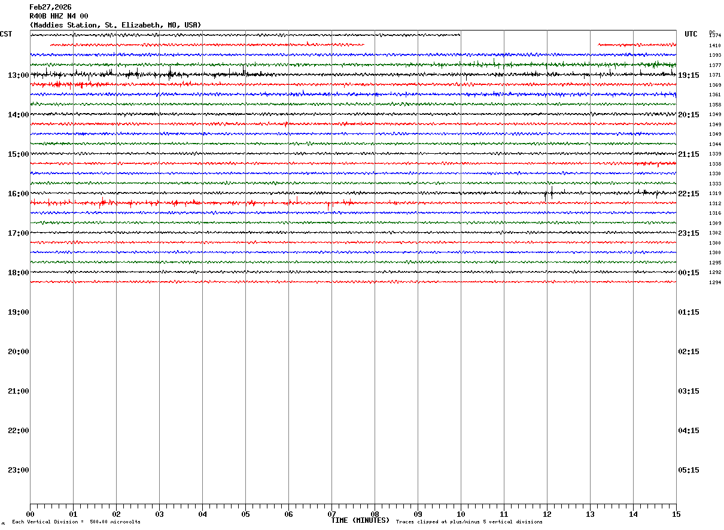Click minute tick label 13
The width and height of the screenshot is (724, 530).
pyautogui.click(x=590, y=514)
